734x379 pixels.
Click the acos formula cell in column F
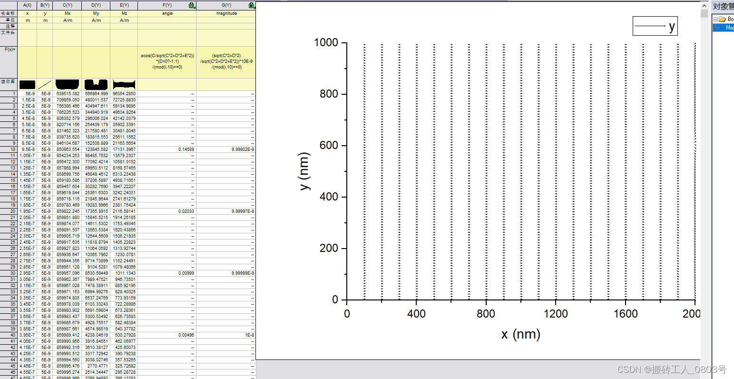167,62
